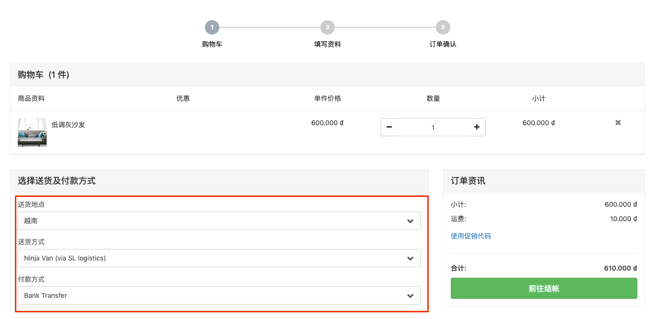
Task: Select the 购物车 step label
Action: click(x=212, y=44)
